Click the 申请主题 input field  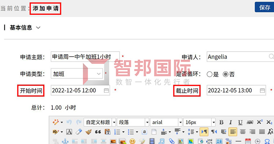pyautogui.click(x=85, y=57)
